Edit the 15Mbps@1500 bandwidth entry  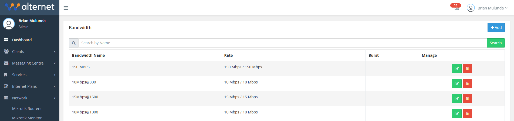456,99
